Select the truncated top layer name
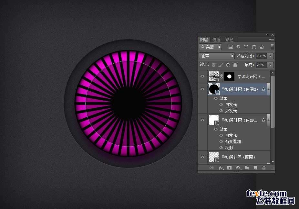The width and height of the screenshot is (299, 209). click(x=251, y=77)
